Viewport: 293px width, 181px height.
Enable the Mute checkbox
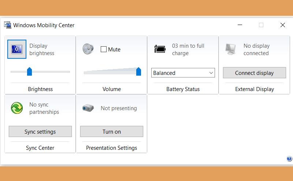(104, 49)
